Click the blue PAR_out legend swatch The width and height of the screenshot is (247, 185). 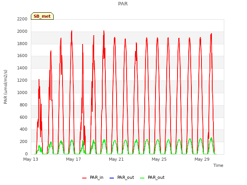pyautogui.click(x=112, y=178)
